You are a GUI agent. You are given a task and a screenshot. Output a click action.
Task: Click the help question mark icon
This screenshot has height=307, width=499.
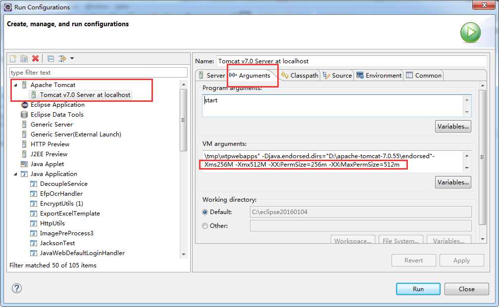17,288
